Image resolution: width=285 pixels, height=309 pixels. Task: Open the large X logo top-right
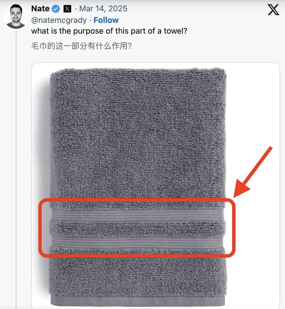(x=273, y=10)
